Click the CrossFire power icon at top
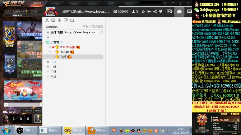 188,3
